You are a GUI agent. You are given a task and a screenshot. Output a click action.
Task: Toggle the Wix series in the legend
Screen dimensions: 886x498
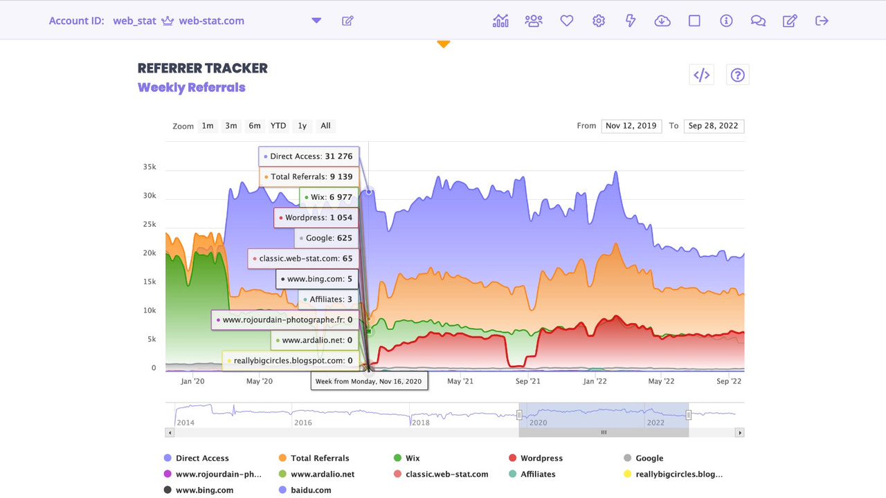click(x=407, y=458)
